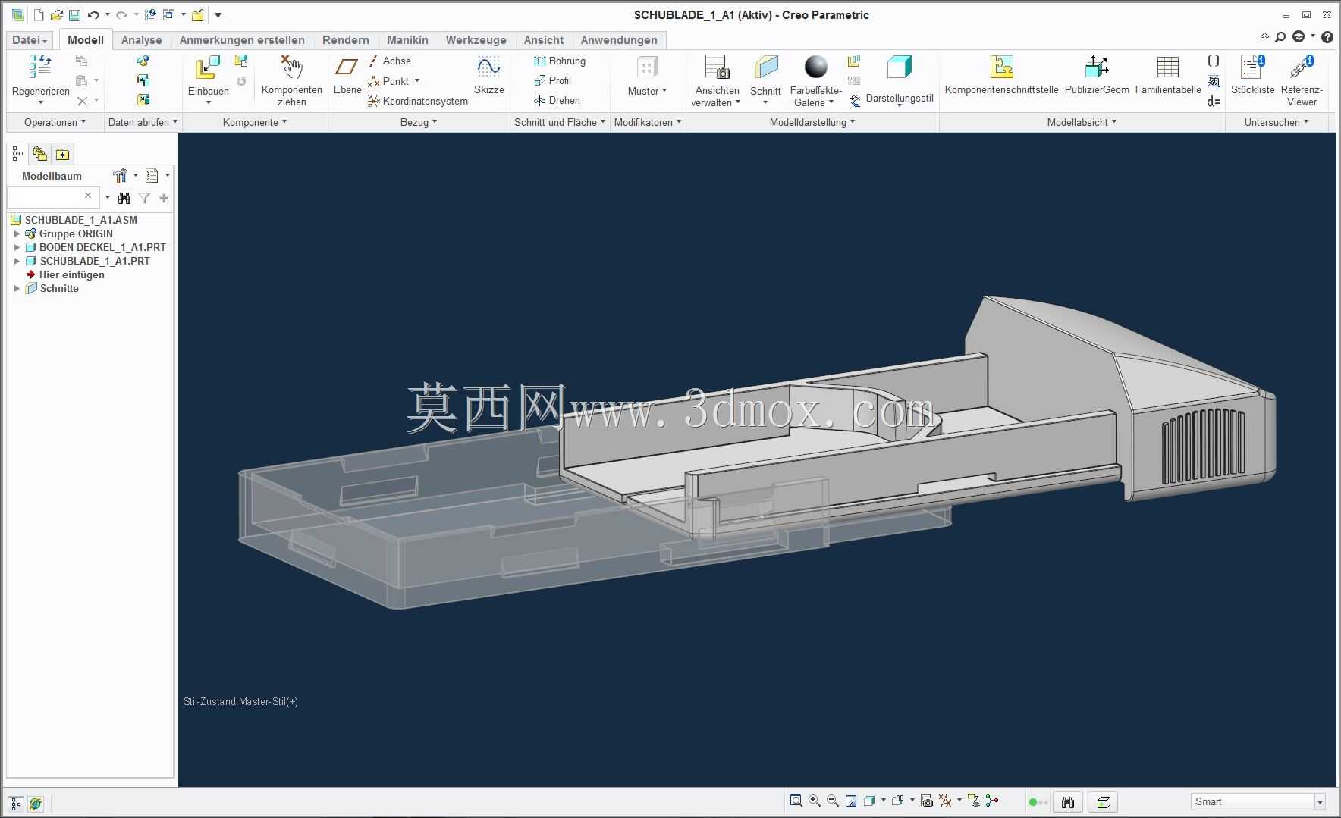Image resolution: width=1341 pixels, height=818 pixels.
Task: Open the Anmerkungen erstellen tab
Action: [x=242, y=40]
